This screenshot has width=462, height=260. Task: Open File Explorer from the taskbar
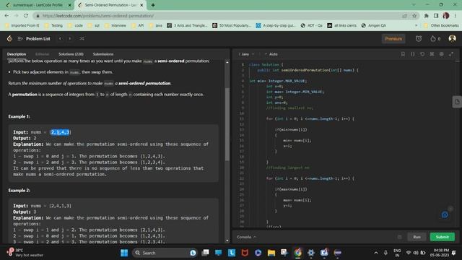click(x=271, y=253)
